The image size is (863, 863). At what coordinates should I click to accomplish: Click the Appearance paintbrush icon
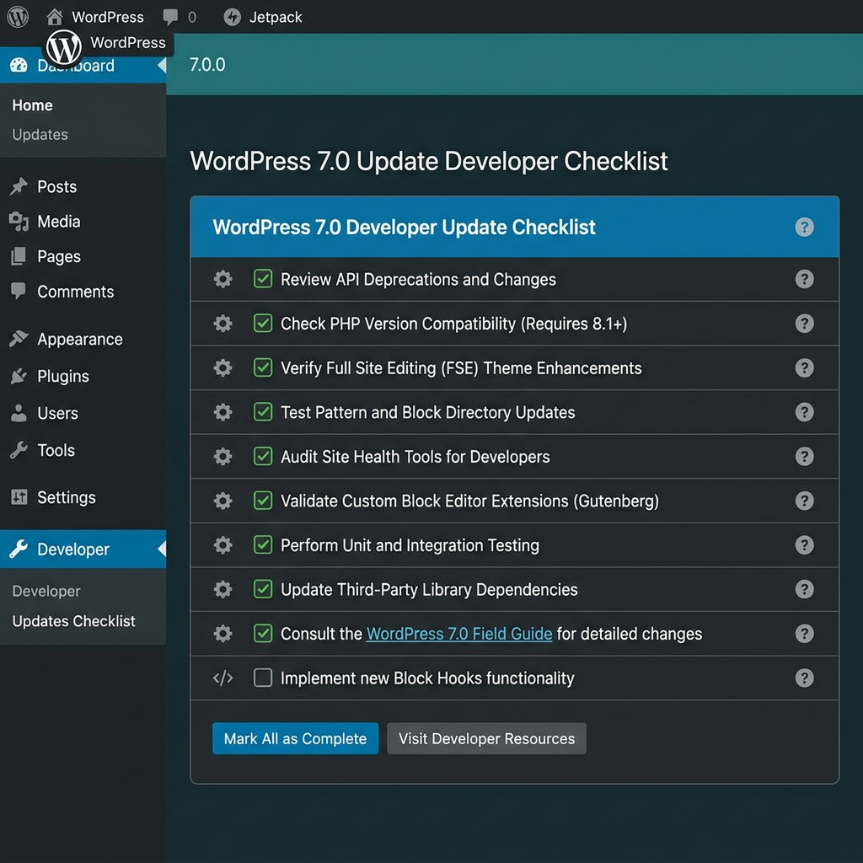pyautogui.click(x=19, y=339)
